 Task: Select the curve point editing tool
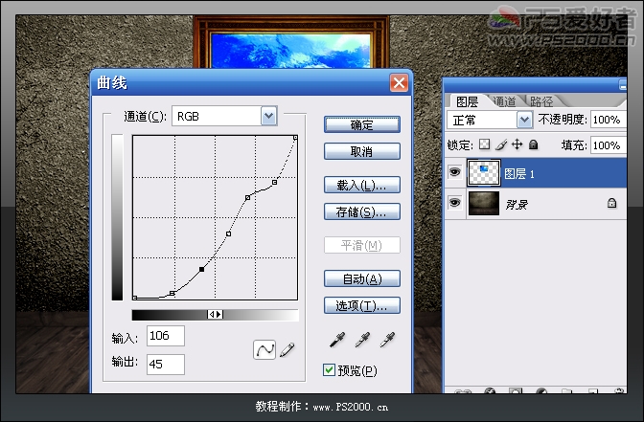click(x=264, y=349)
